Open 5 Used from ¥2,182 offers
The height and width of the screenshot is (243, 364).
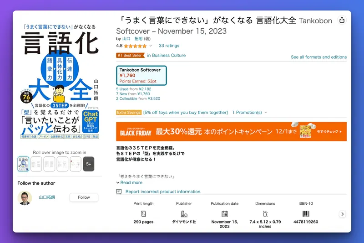point(133,89)
